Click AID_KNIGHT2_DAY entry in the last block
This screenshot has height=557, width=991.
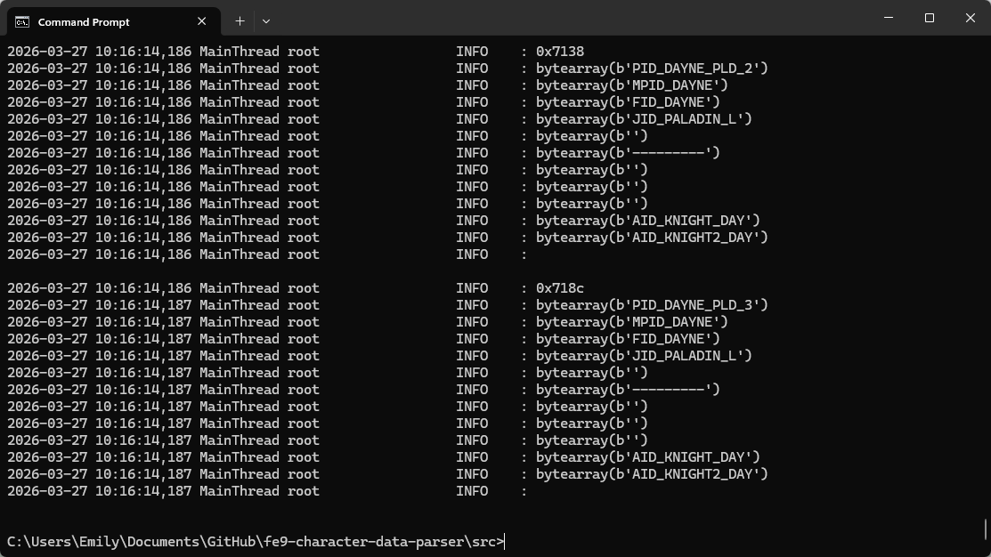point(651,474)
